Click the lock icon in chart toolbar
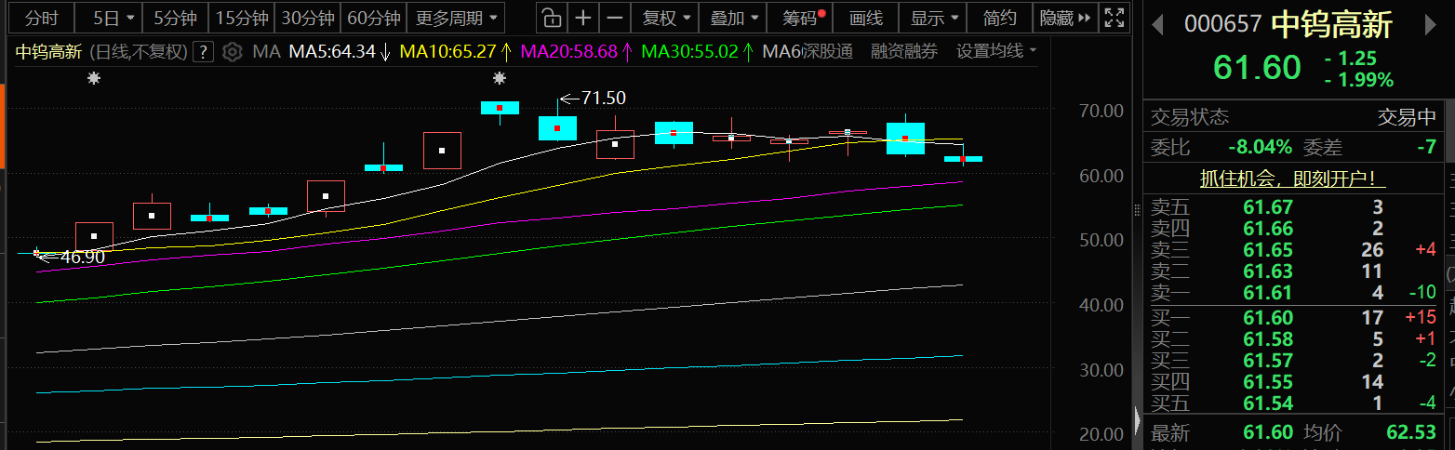 click(552, 18)
